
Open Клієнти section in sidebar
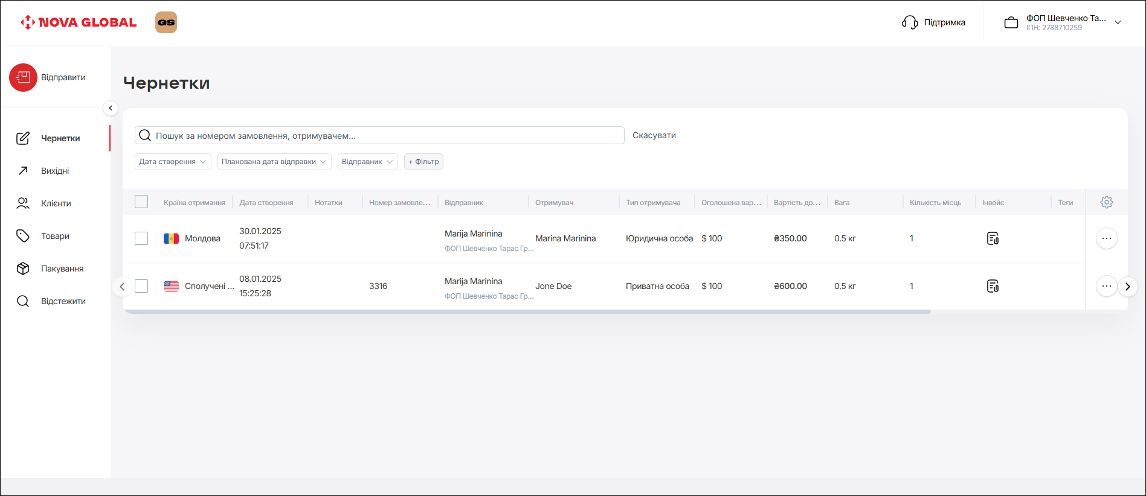[56, 203]
